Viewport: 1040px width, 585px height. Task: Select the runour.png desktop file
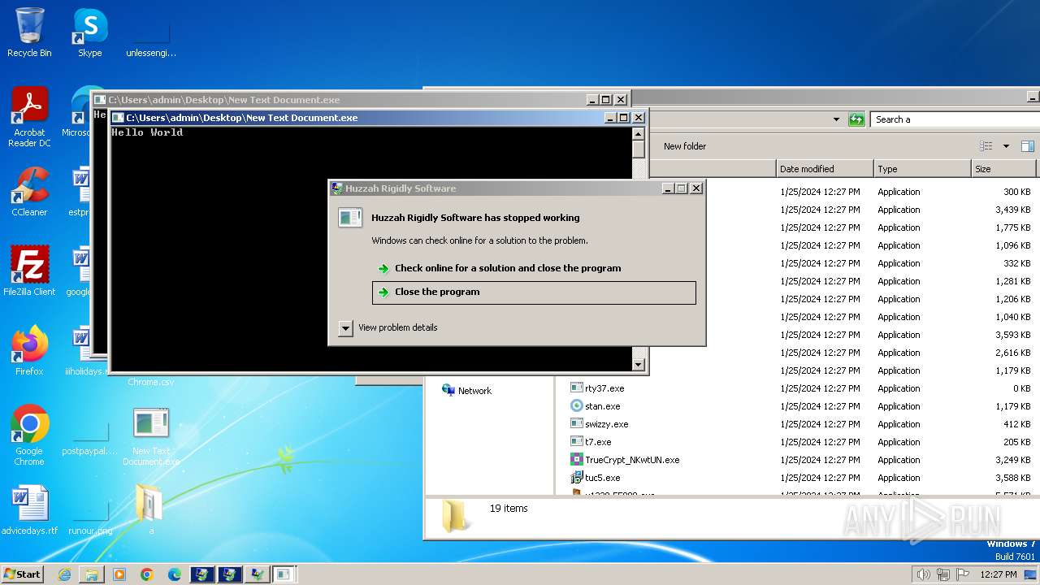pyautogui.click(x=90, y=515)
